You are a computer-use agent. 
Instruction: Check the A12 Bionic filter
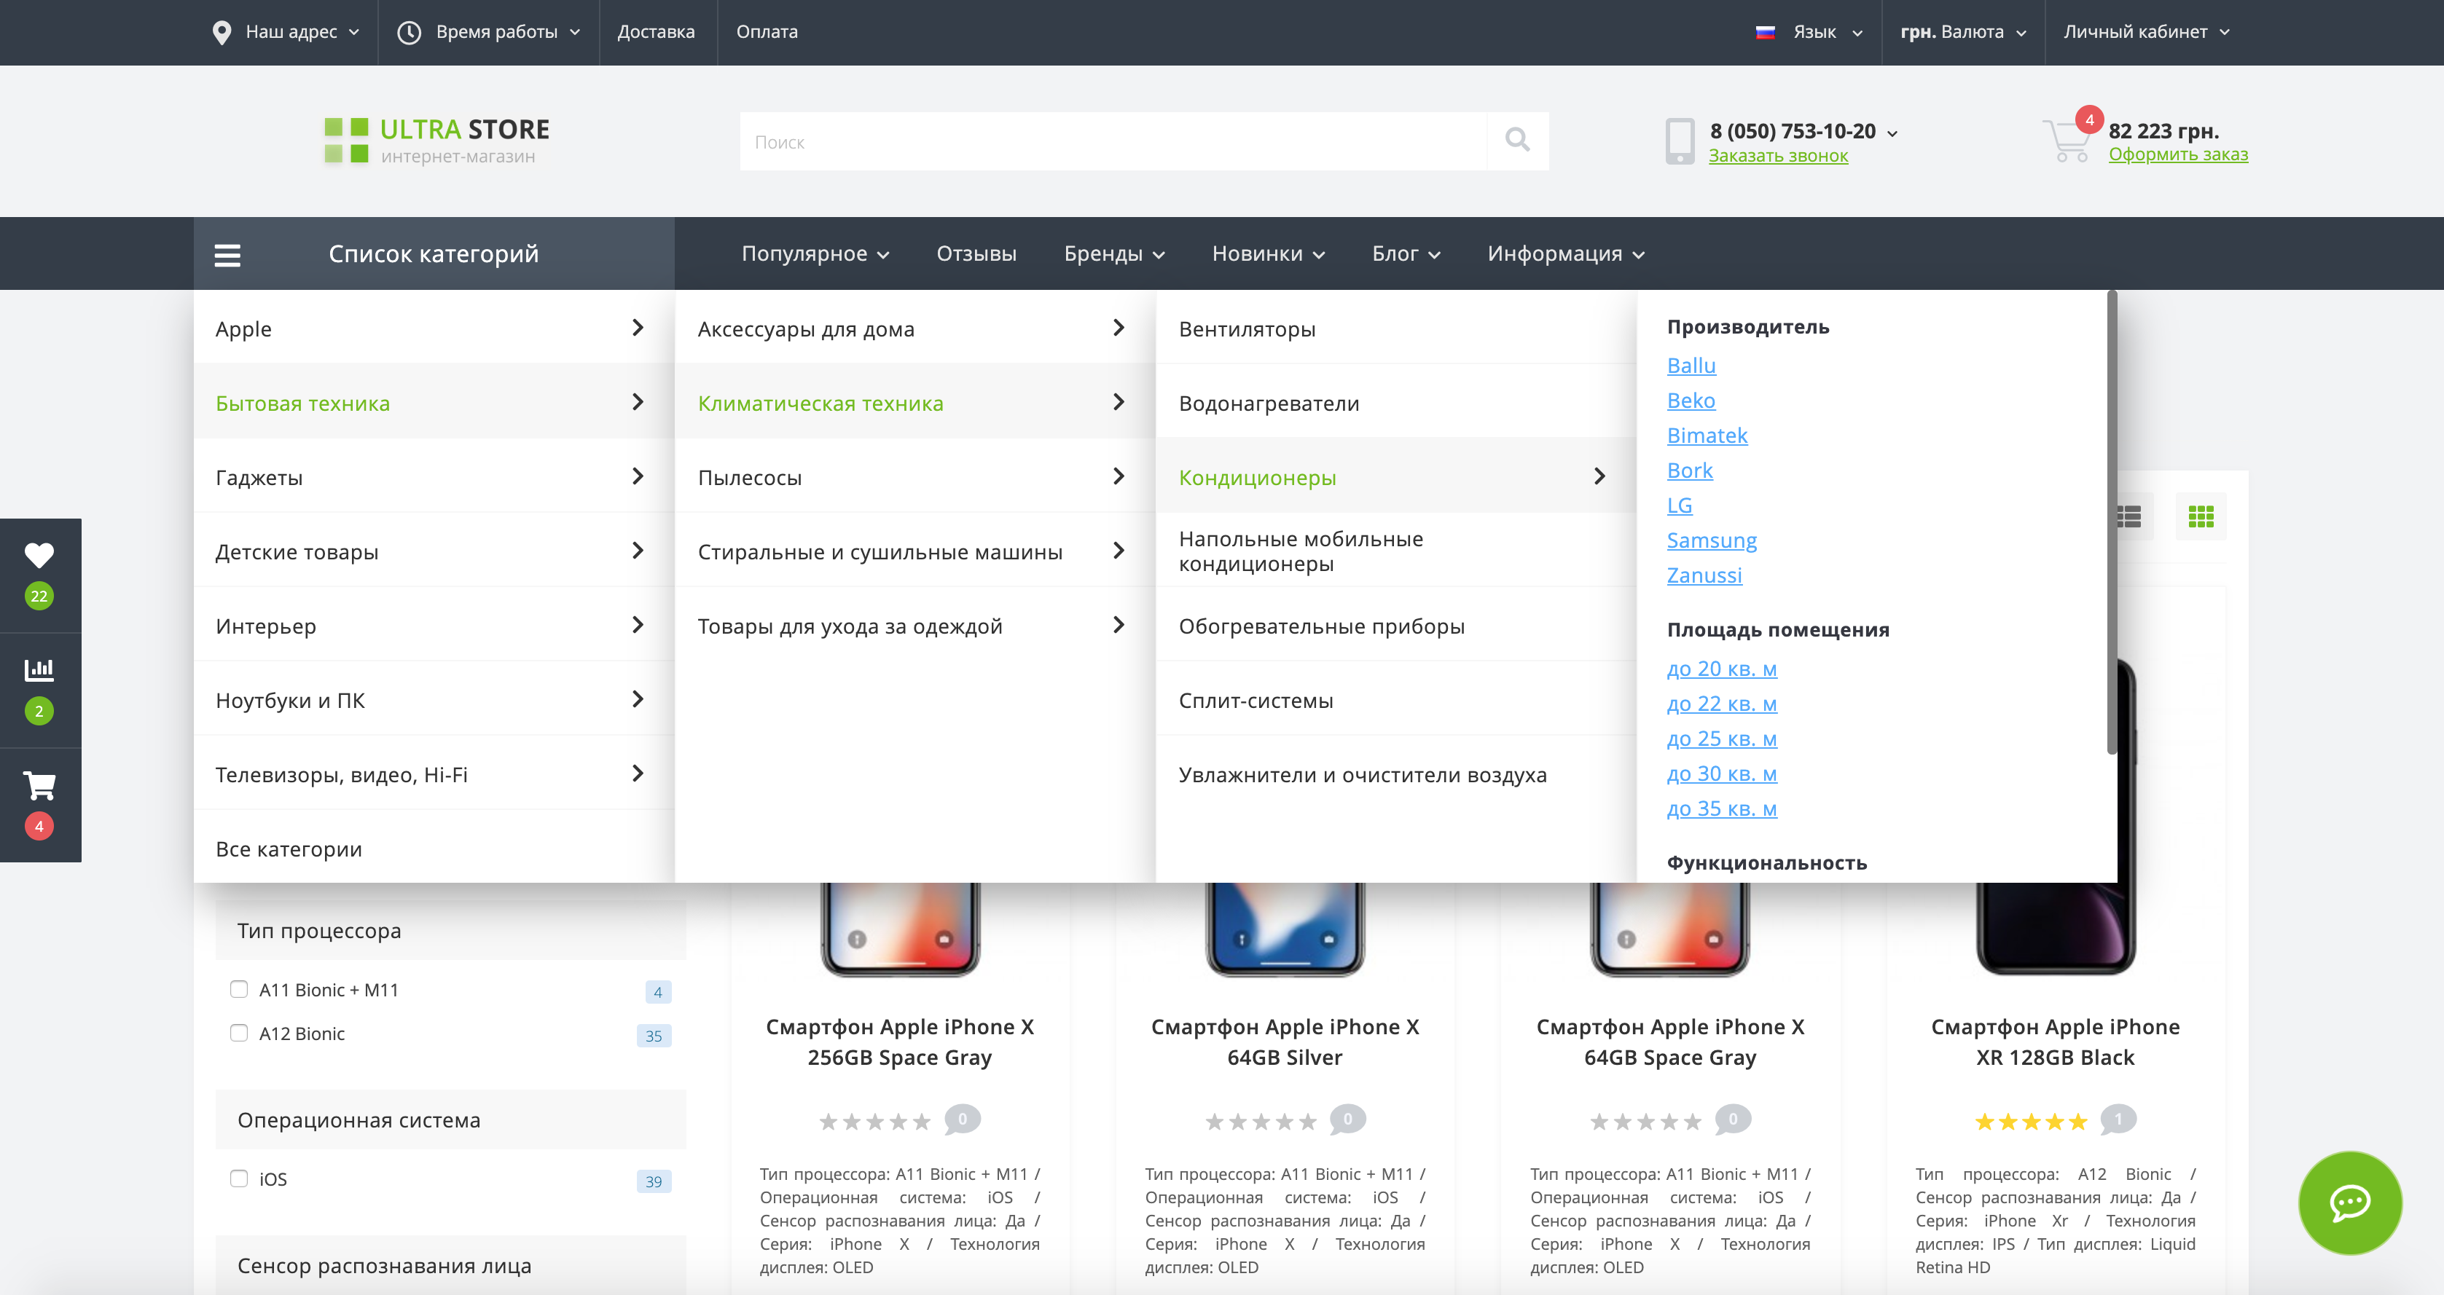point(239,1032)
